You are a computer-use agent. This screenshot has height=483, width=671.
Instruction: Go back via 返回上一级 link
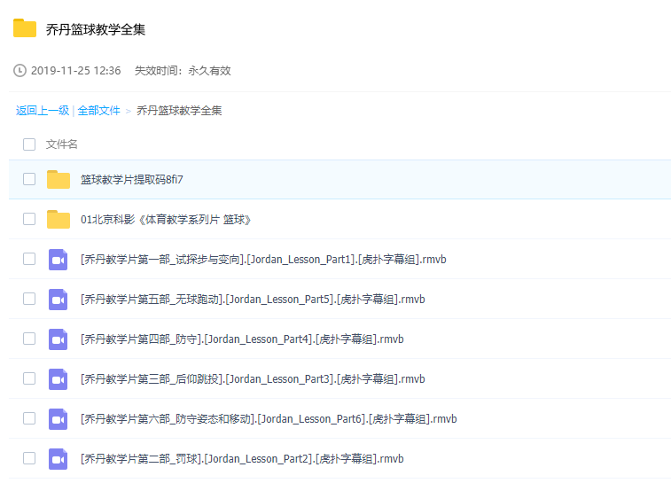(x=42, y=111)
